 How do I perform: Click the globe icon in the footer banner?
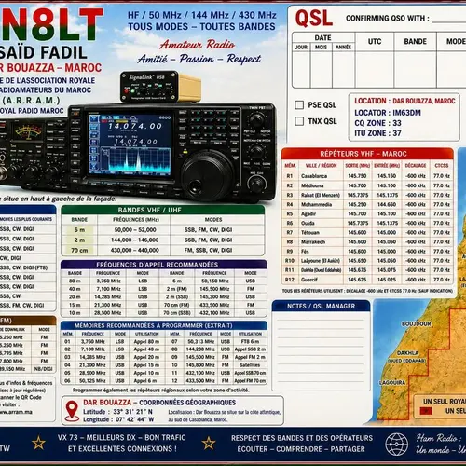397,445
